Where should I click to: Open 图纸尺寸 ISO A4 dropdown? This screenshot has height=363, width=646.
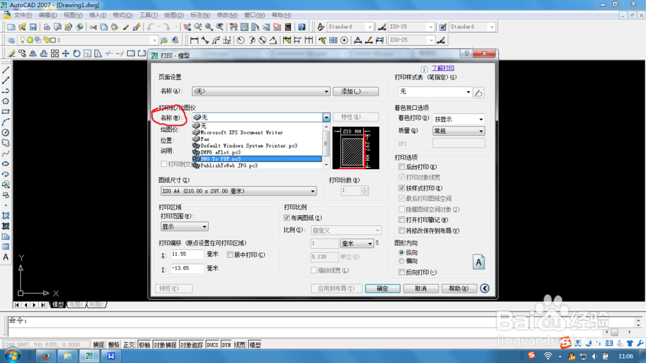tap(238, 191)
